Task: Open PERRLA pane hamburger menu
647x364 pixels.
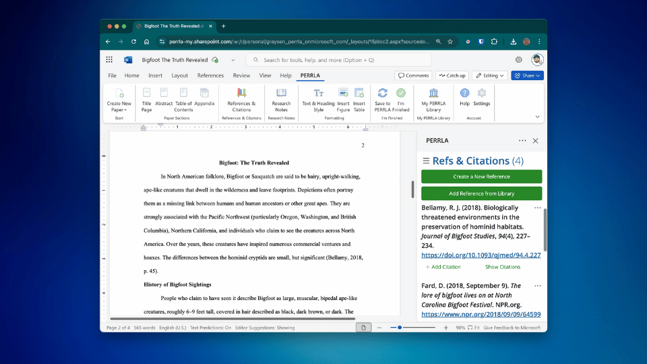Action: coord(426,160)
